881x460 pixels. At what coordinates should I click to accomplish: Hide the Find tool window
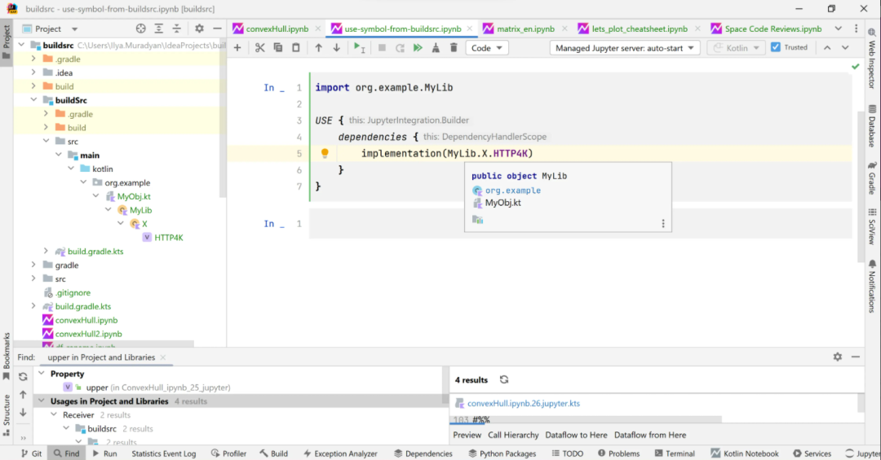click(856, 357)
